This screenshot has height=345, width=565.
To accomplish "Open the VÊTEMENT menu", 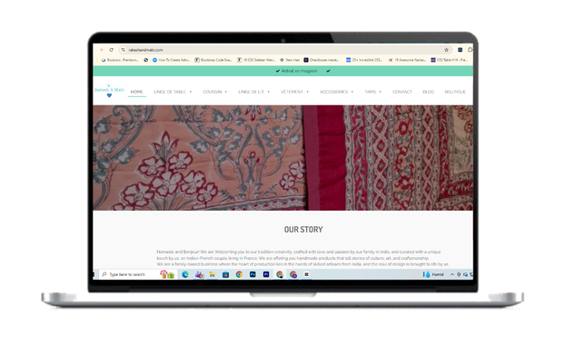I will (x=292, y=92).
